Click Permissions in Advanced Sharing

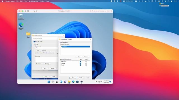pyautogui.click(x=39, y=64)
